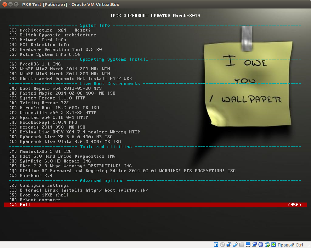Click the Advanced options section header
Viewport: 311px width, 248px height.
101,180
